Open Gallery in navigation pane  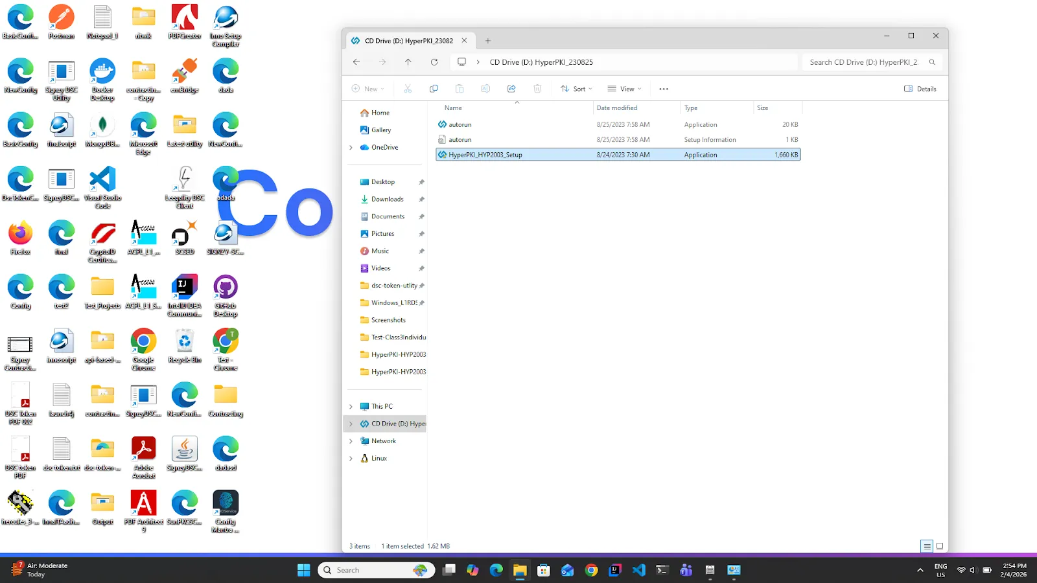tap(381, 130)
